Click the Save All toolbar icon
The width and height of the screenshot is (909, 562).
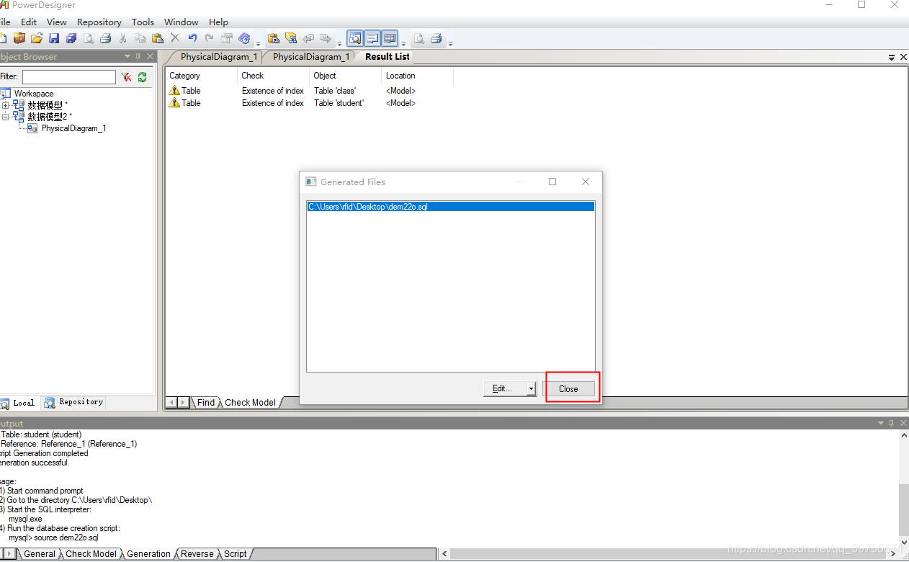[71, 38]
